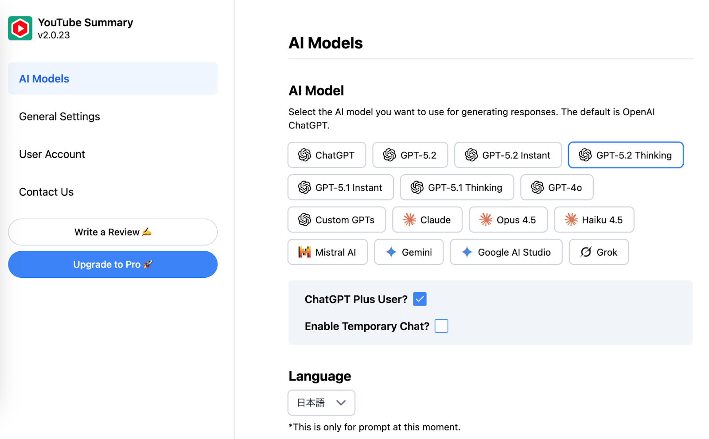Select the Opus 4.5 model

(508, 220)
